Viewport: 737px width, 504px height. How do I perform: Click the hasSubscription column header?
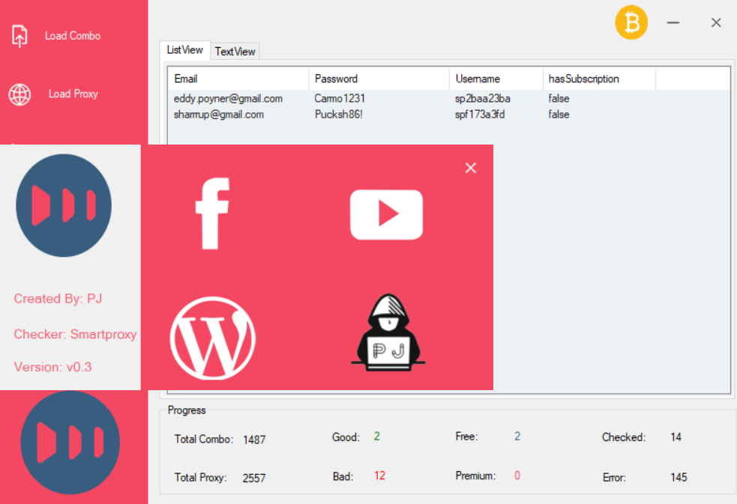pos(598,79)
